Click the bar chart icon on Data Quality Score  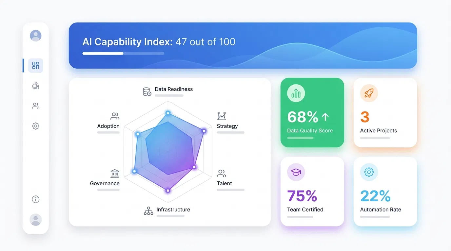pos(295,93)
